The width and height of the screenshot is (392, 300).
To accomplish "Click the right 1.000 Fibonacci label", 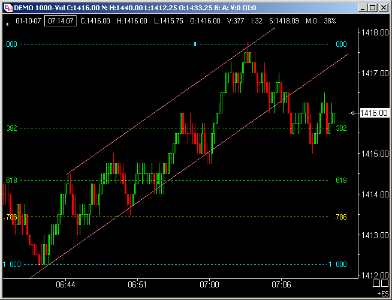I will 337,265.
